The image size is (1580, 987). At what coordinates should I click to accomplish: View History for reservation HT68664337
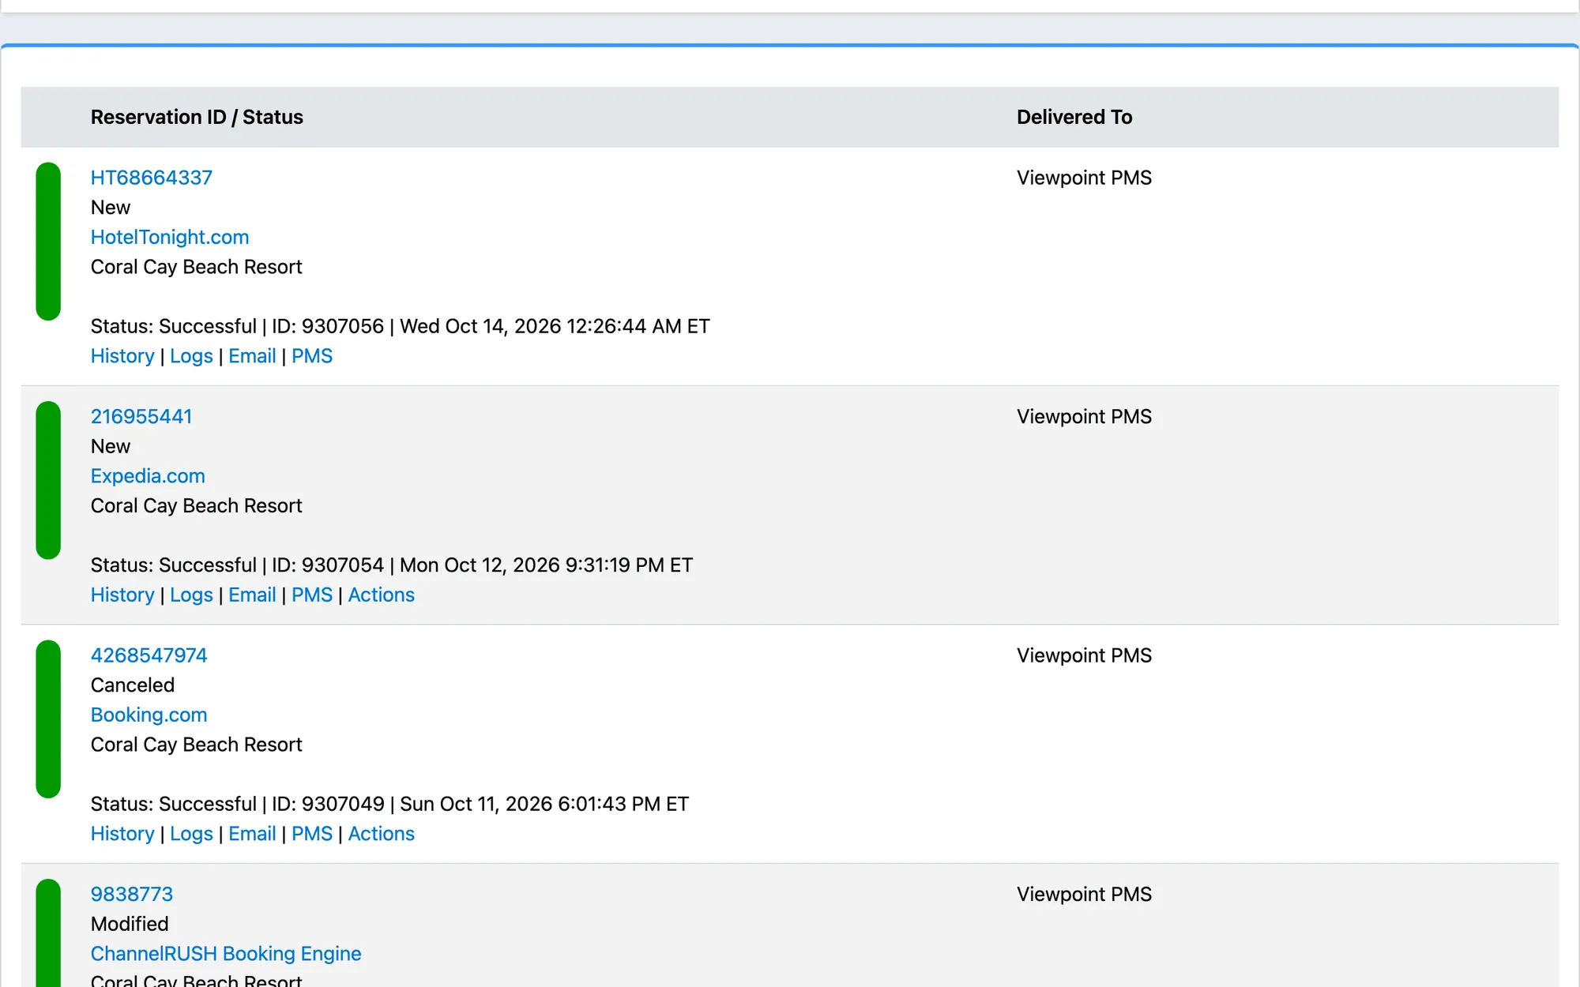(x=122, y=356)
